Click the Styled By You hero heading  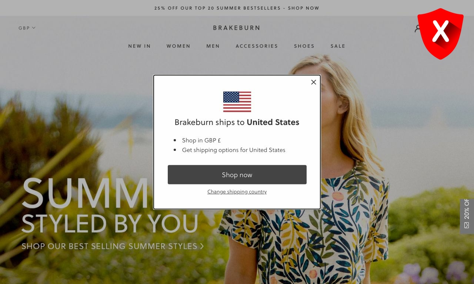click(x=110, y=223)
